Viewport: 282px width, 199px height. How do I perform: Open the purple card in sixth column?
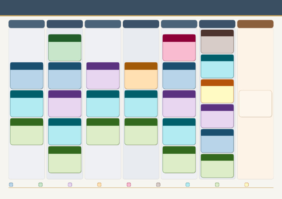click(217, 116)
